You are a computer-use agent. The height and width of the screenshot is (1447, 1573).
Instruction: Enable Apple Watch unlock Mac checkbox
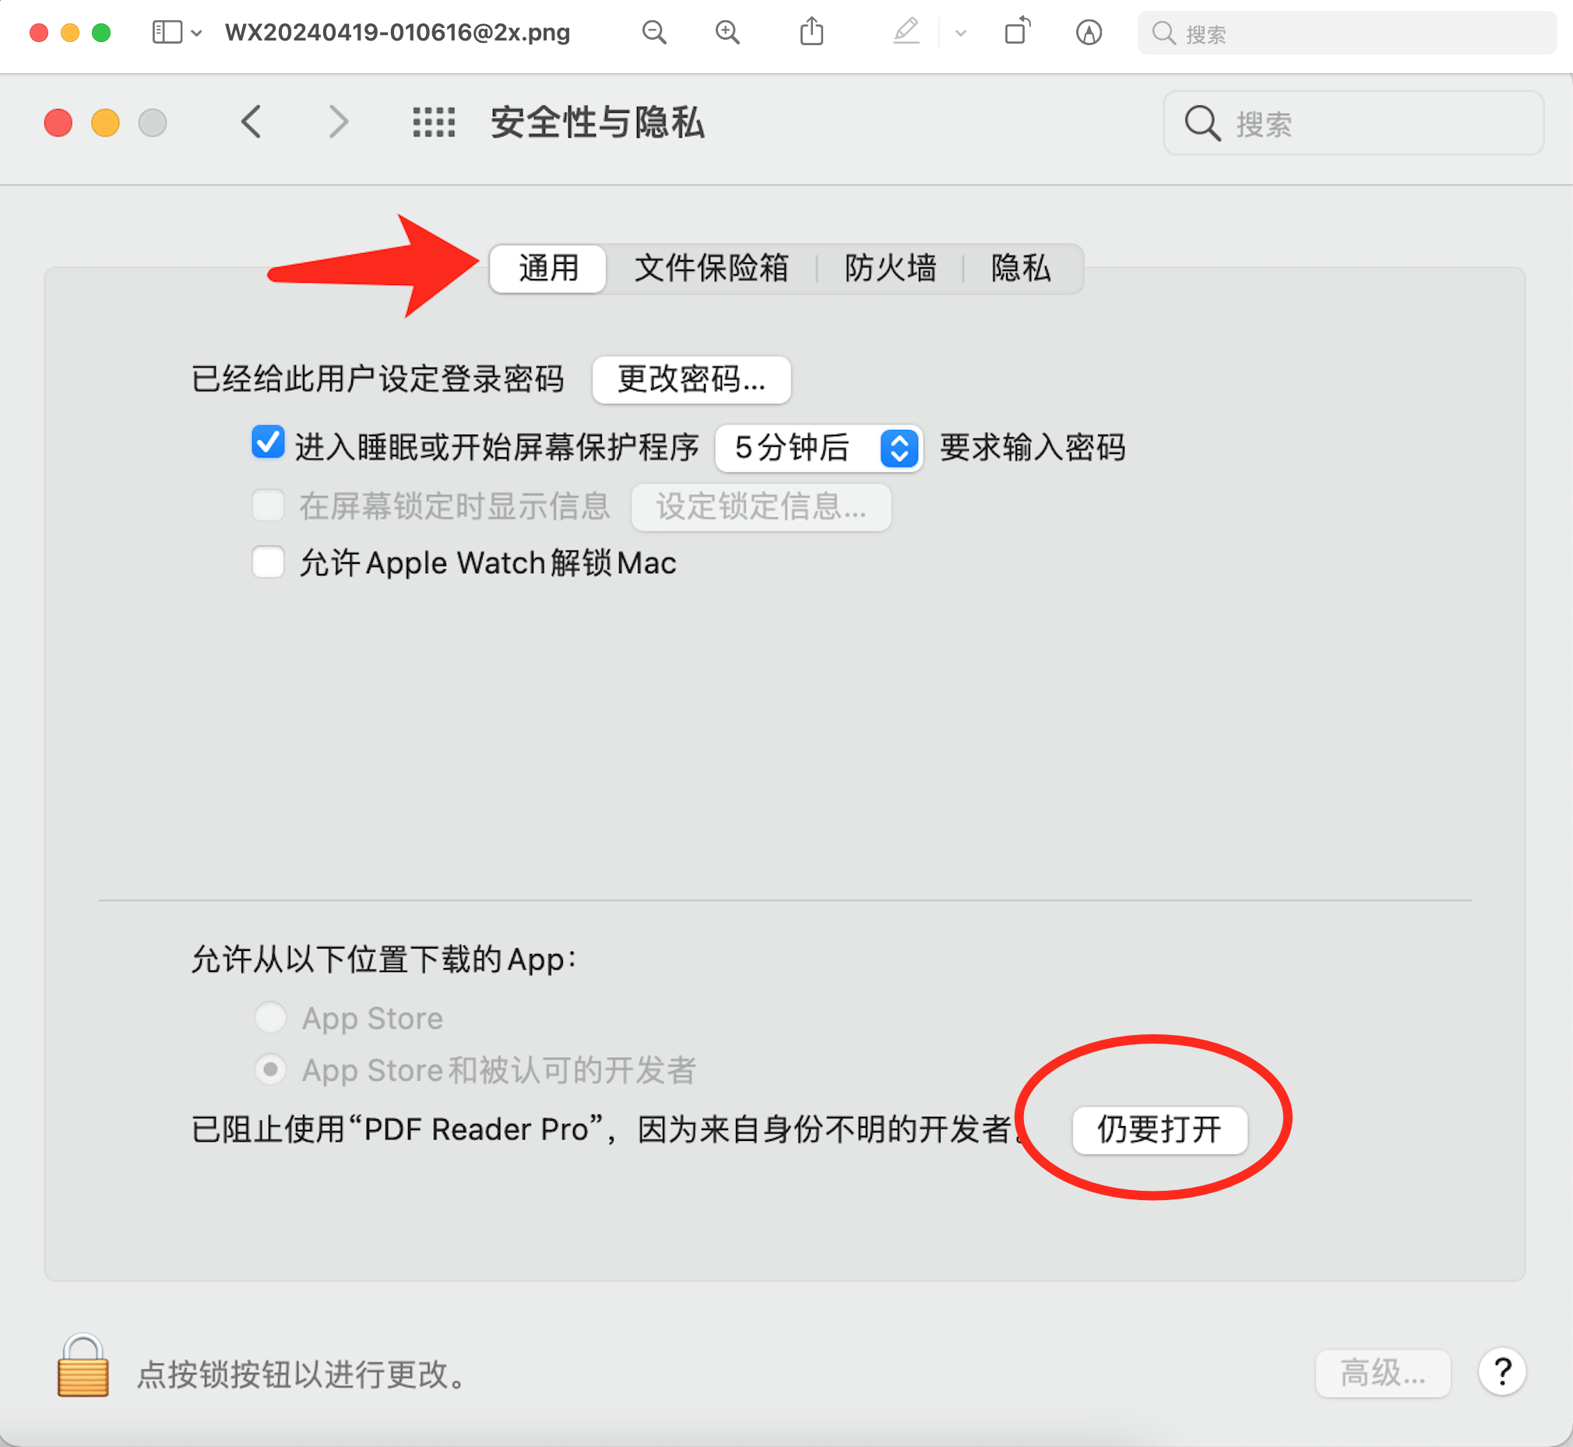point(268,562)
